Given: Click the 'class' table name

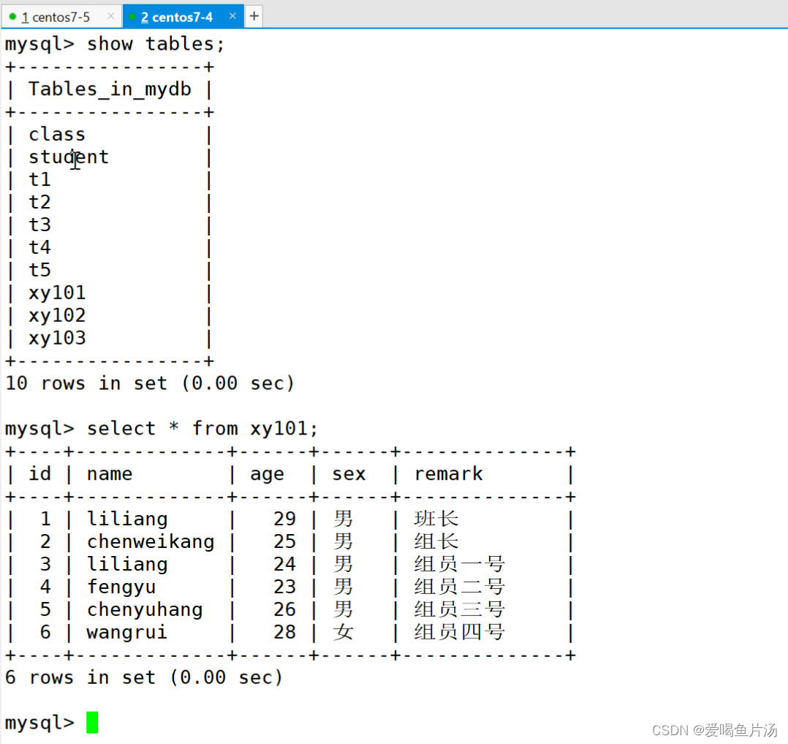Looking at the screenshot, I should point(57,135).
